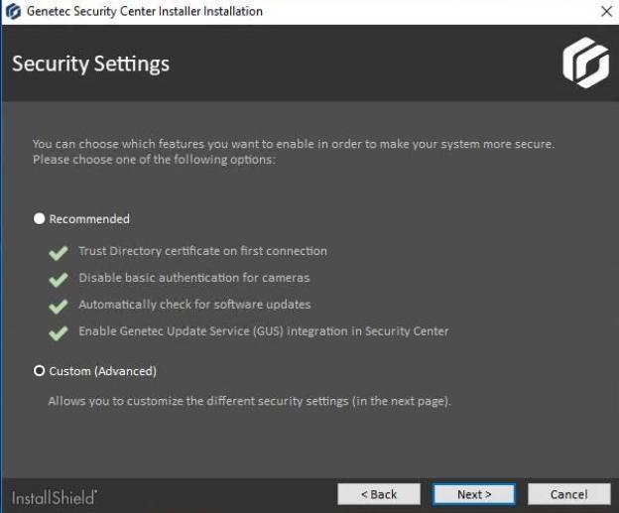The width and height of the screenshot is (619, 513).
Task: Proceed by pressing the Next button
Action: [x=473, y=494]
